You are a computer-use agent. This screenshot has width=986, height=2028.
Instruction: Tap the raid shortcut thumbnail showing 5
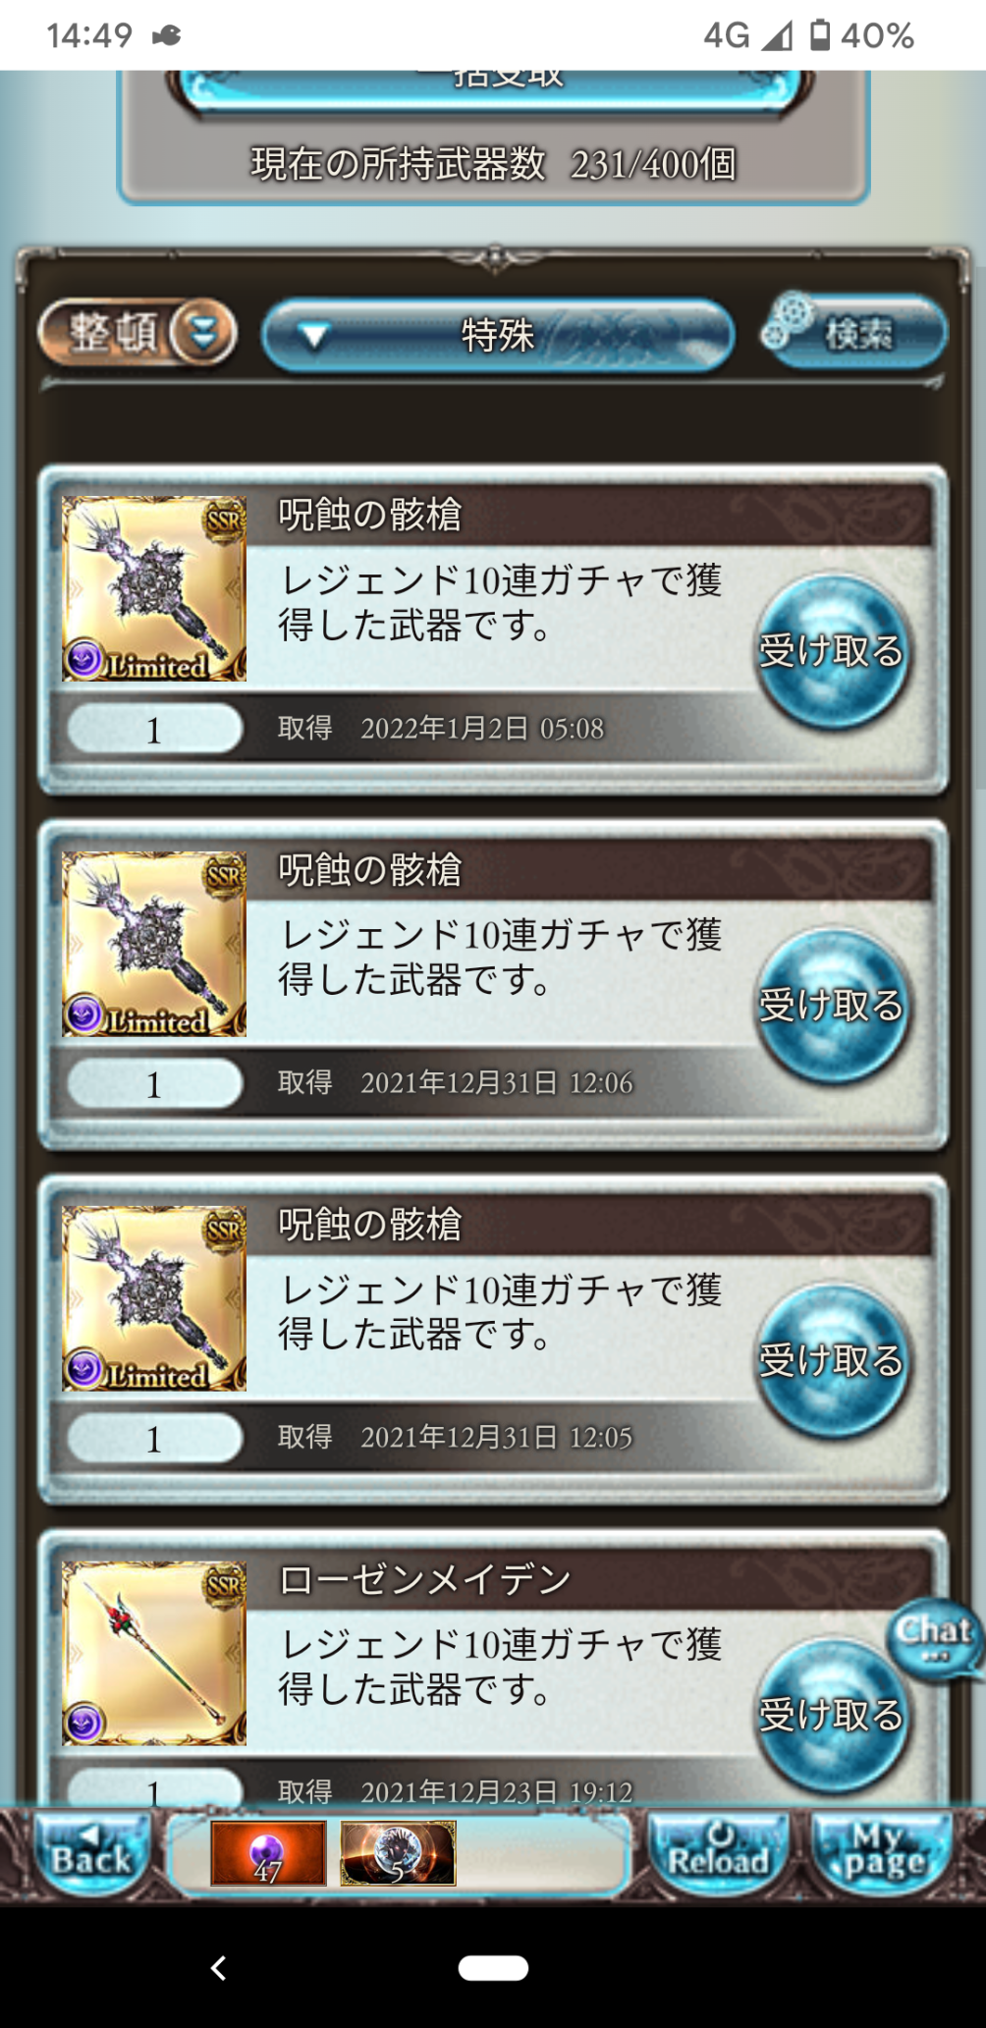point(398,1853)
